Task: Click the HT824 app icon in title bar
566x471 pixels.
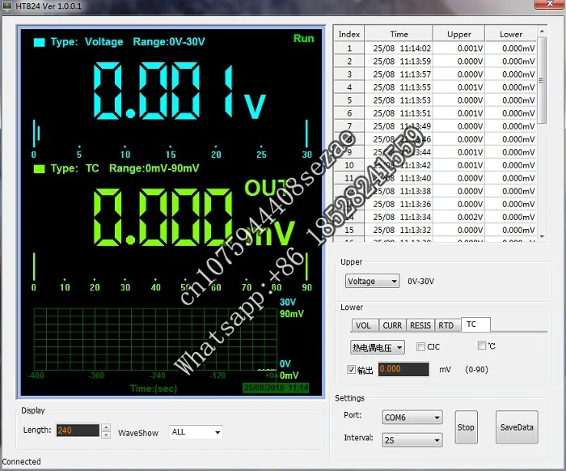Action: (6, 6)
